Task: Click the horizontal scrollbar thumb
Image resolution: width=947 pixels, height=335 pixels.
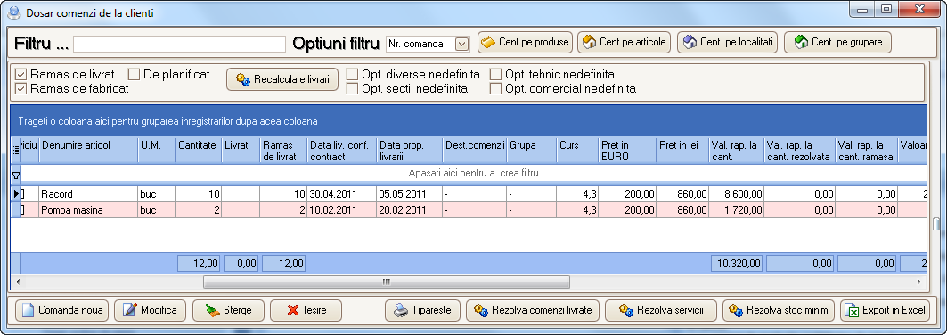Action: [387, 282]
